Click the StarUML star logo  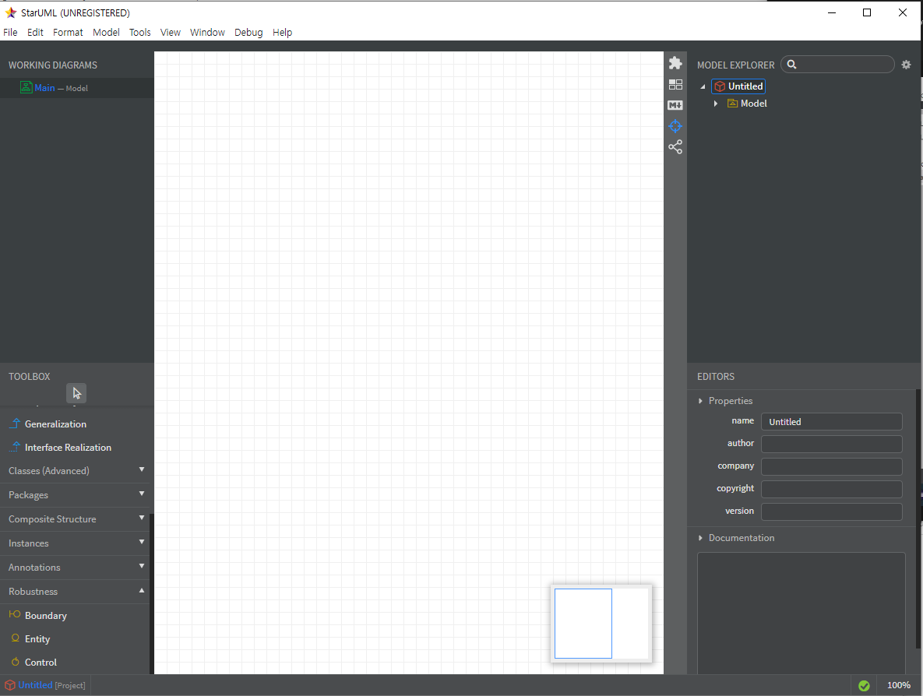[10, 12]
